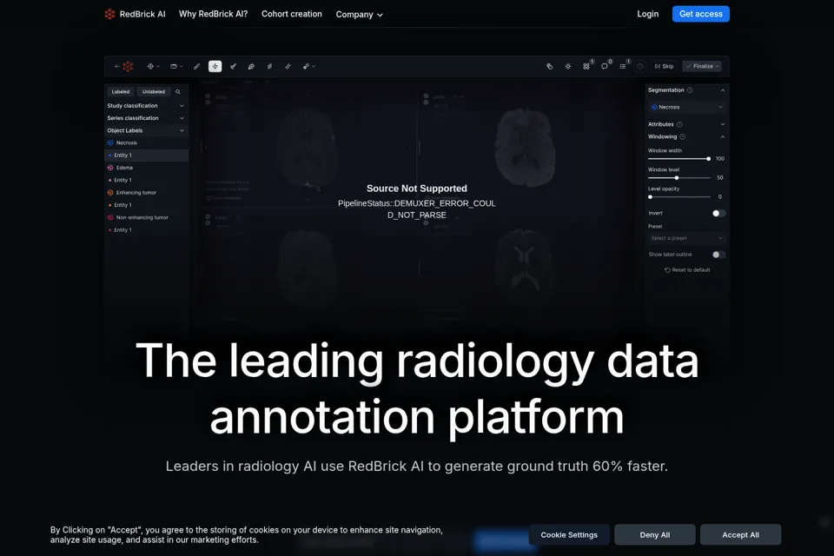
Task: Toggle the Show label outline switch
Action: (x=718, y=255)
